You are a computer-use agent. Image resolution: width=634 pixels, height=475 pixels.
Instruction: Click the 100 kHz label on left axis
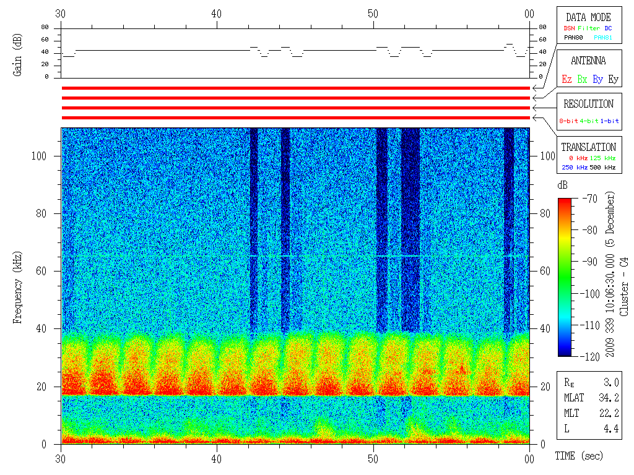click(x=39, y=156)
